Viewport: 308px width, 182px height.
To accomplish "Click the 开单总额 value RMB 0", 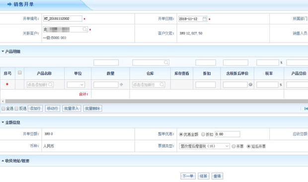I will 49,134.
